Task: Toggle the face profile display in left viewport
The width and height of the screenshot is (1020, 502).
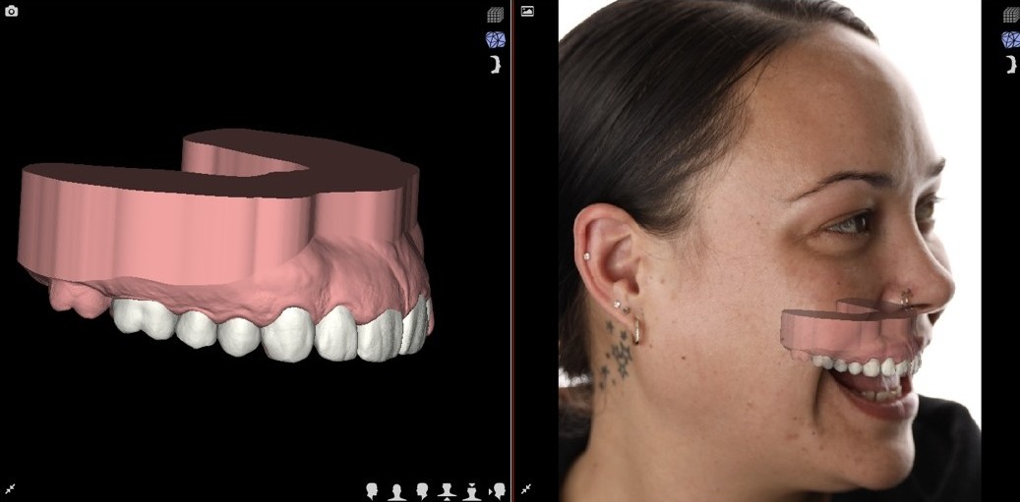Action: pyautogui.click(x=497, y=64)
